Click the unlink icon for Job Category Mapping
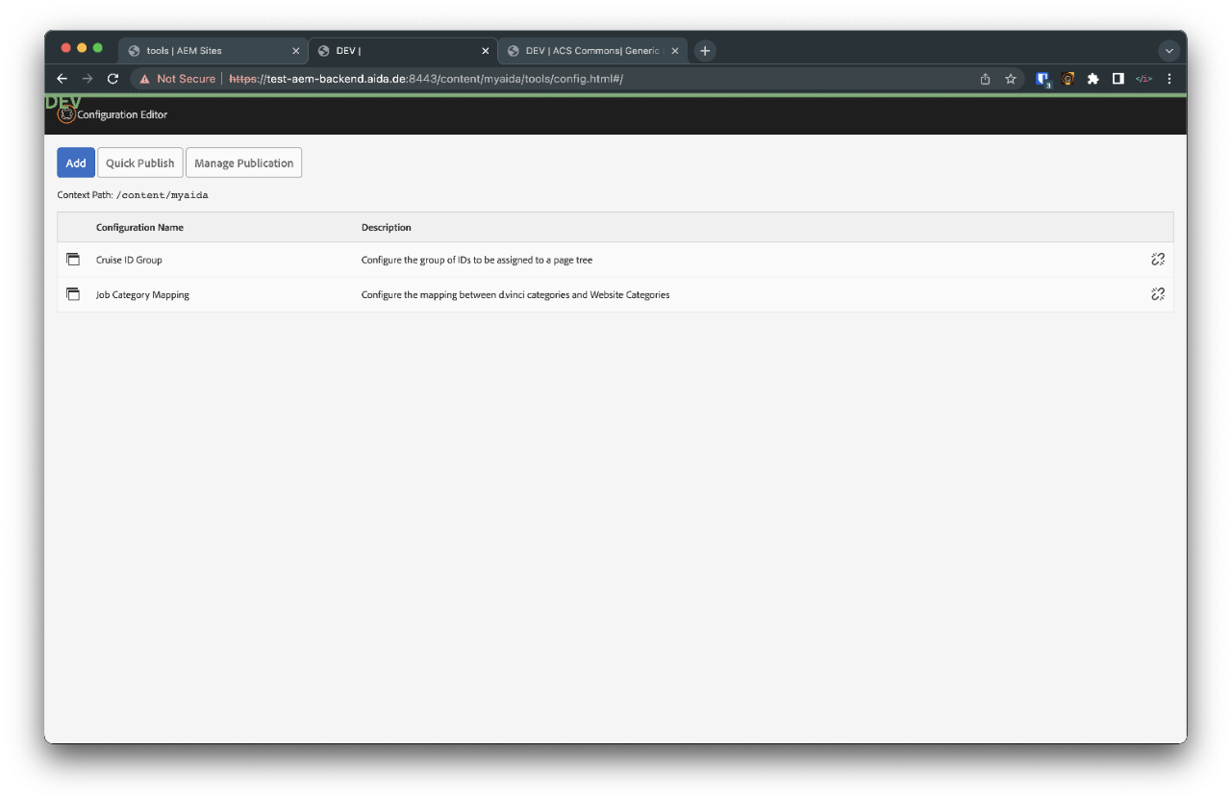The image size is (1231, 802). (1157, 294)
